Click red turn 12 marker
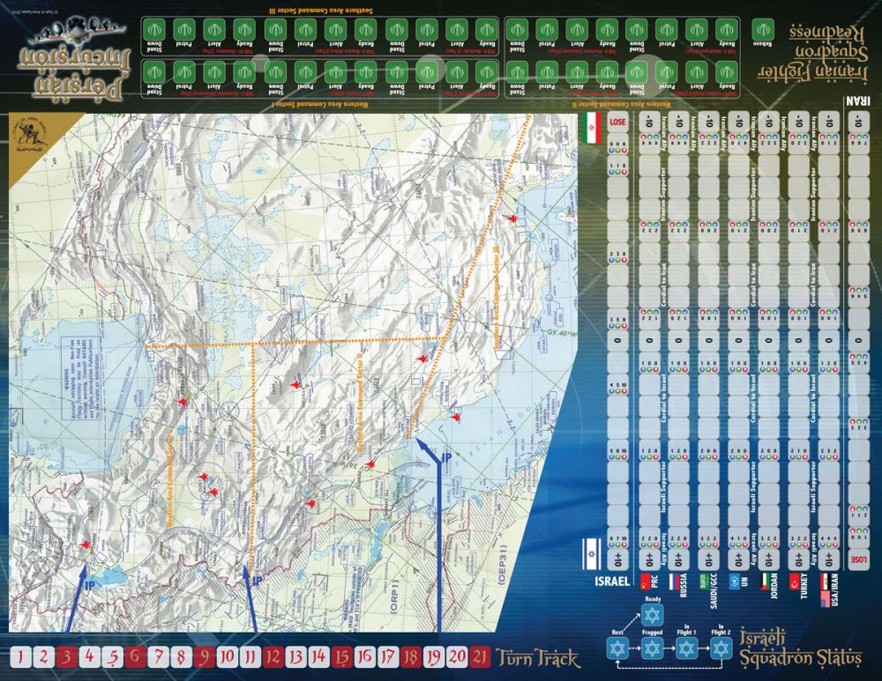This screenshot has height=681, width=882. [273, 657]
